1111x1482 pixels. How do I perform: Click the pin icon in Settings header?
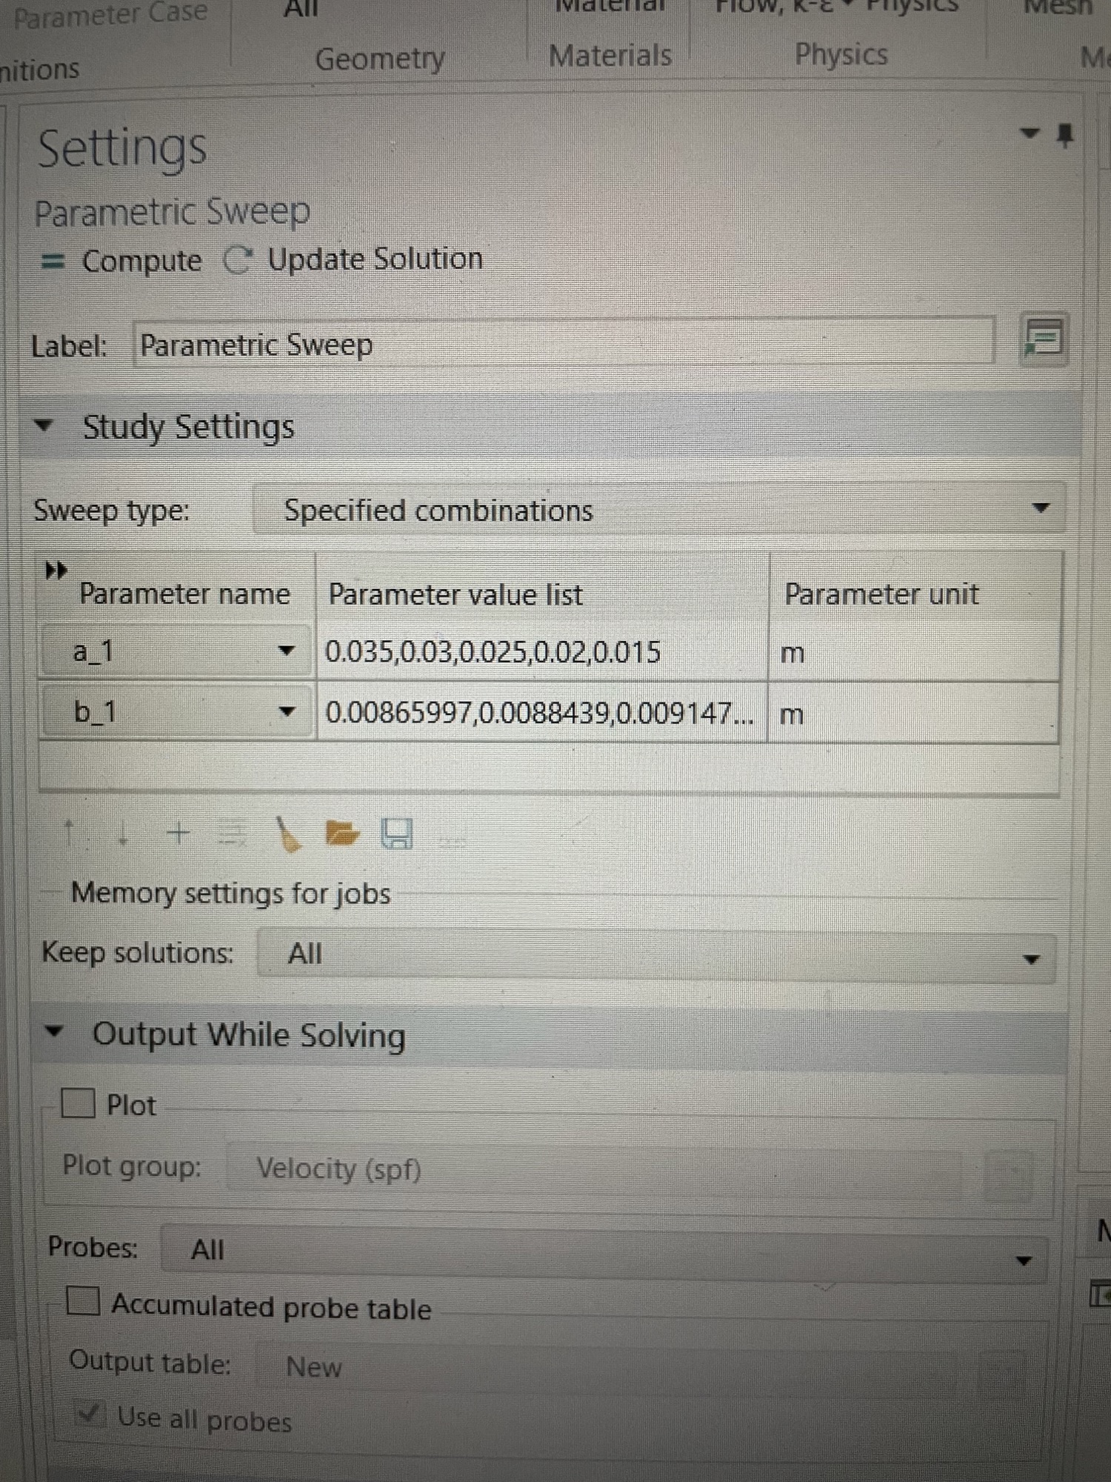(x=1064, y=136)
